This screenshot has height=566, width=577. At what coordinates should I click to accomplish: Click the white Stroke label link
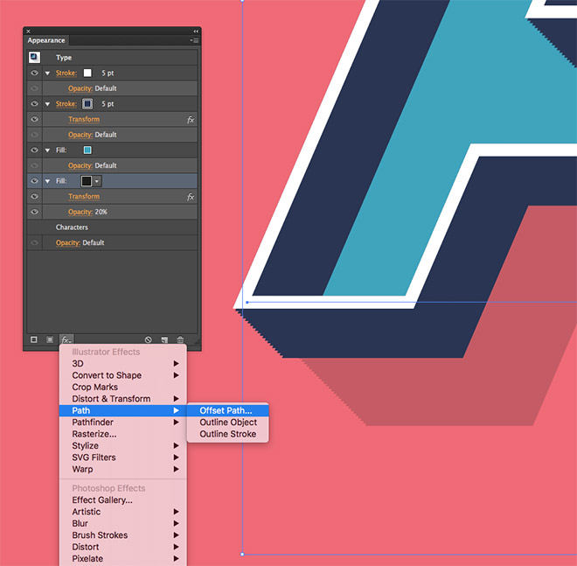[x=66, y=73]
